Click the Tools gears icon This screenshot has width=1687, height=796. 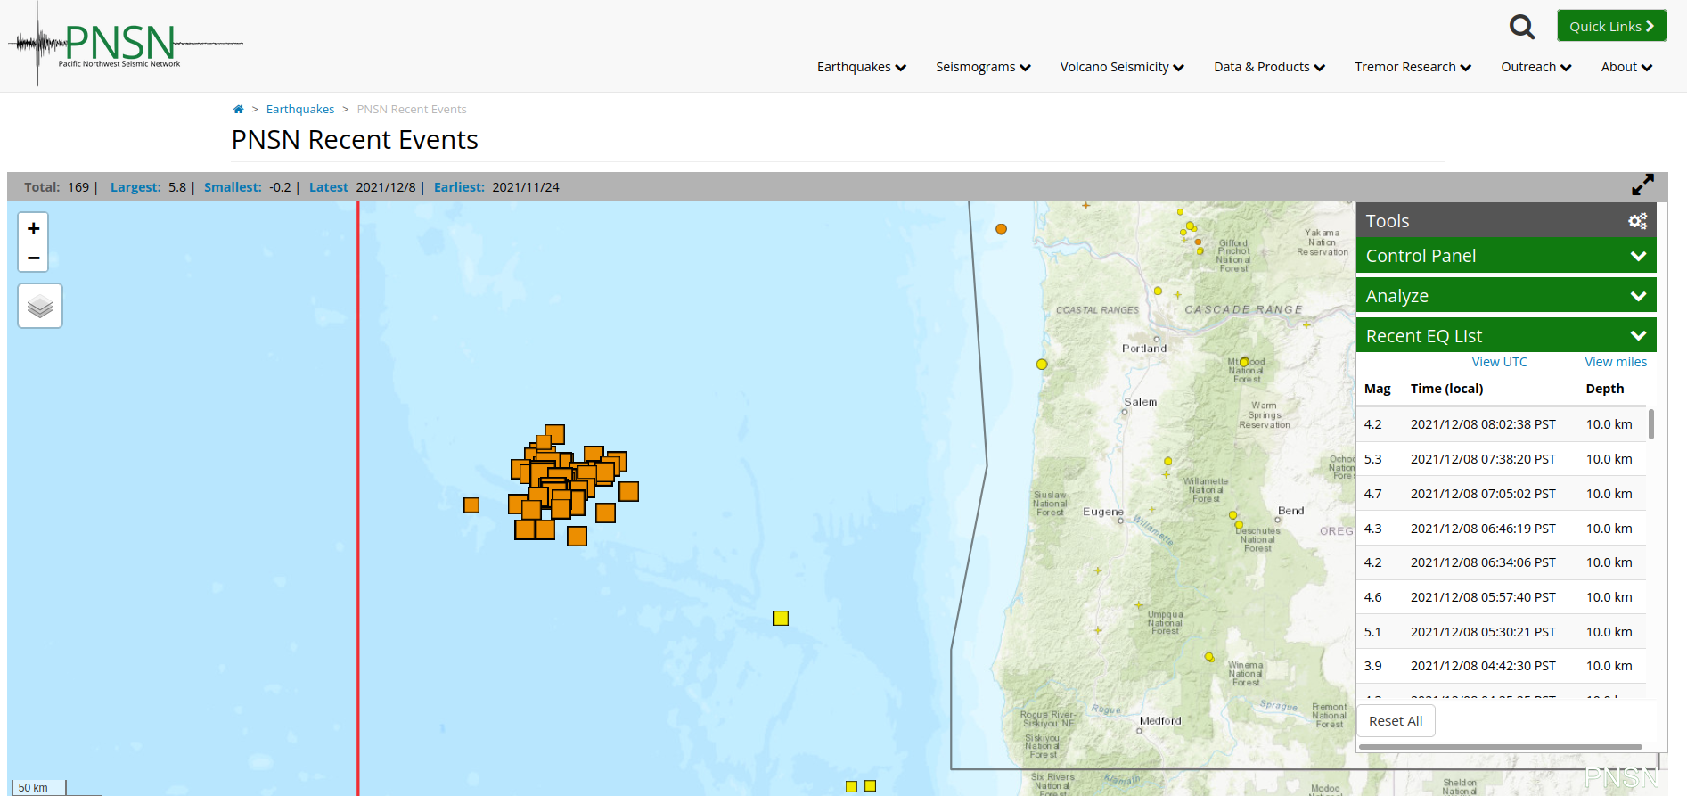pos(1638,221)
